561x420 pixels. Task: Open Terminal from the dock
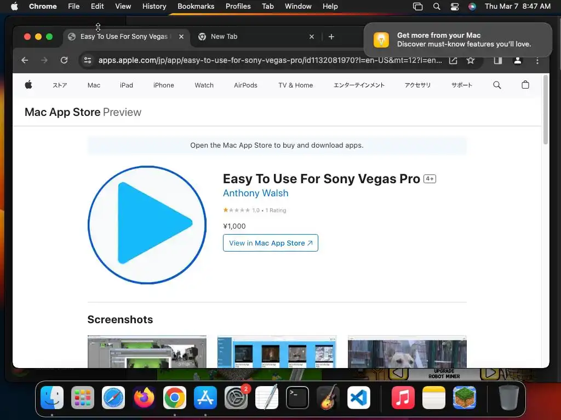297,398
